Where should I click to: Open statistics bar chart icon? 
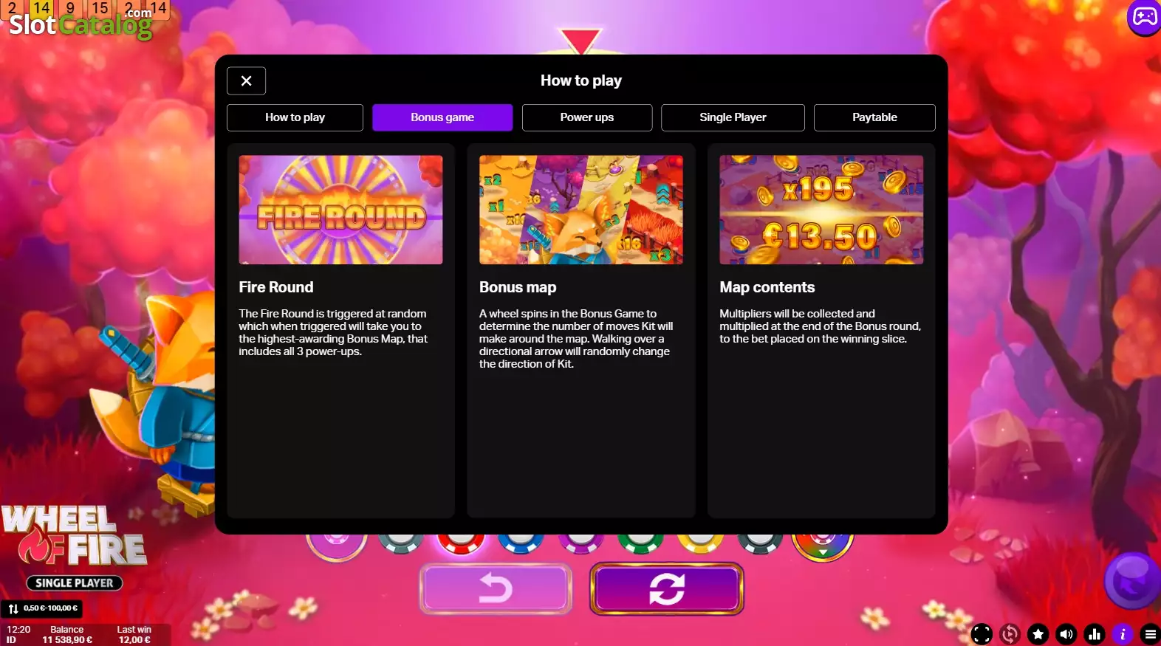click(1095, 633)
